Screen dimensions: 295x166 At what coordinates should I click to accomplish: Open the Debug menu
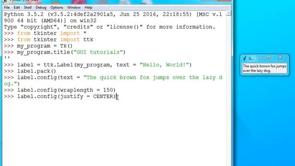tap(41, 7)
